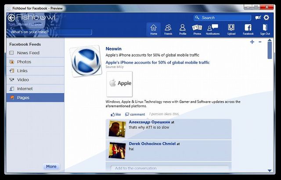The height and width of the screenshot is (180, 281).
Task: Click the Photos sidebar icon
Action: 11,62
